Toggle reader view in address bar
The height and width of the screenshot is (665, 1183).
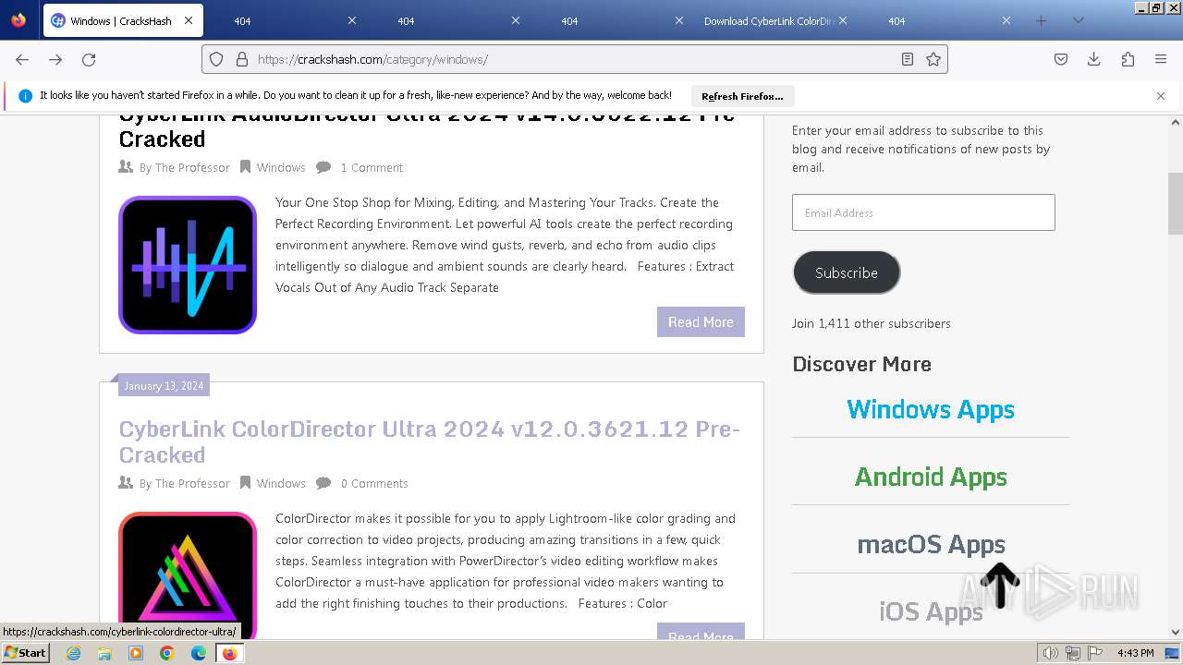(x=908, y=59)
